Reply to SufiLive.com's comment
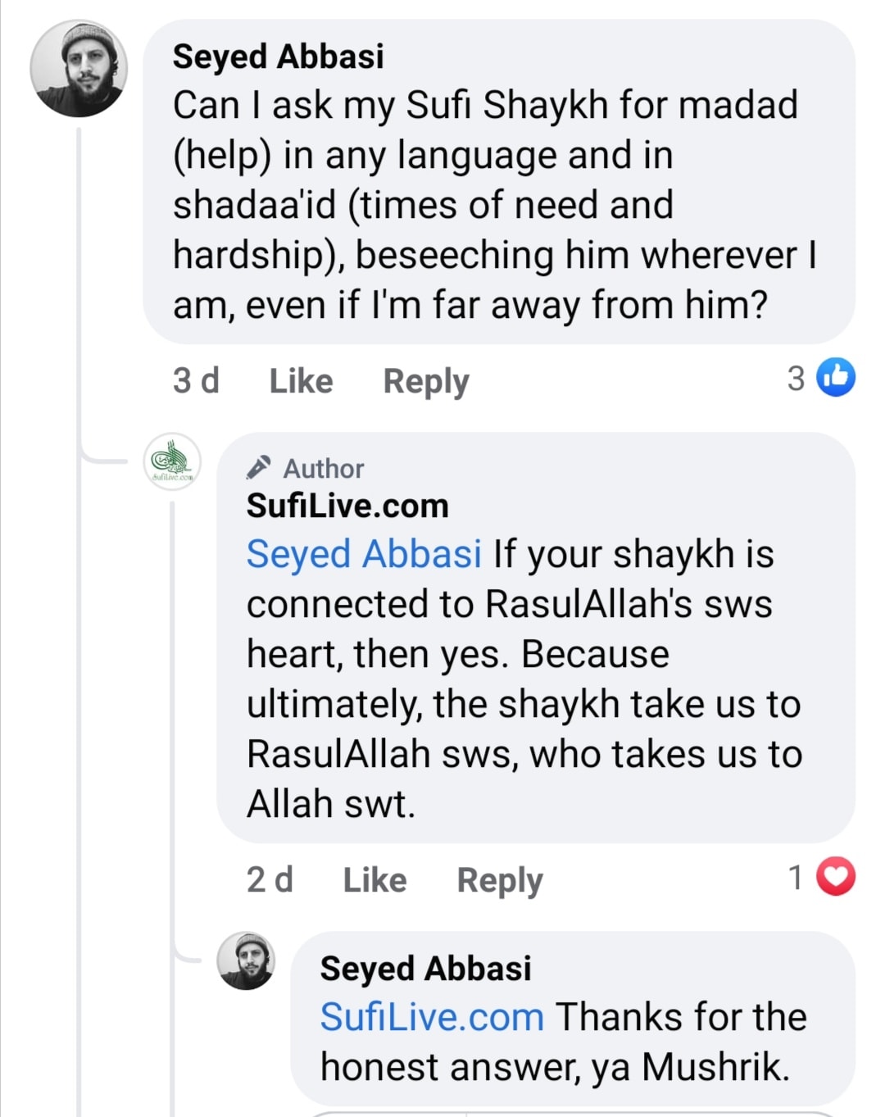The image size is (885, 1117). tap(500, 880)
